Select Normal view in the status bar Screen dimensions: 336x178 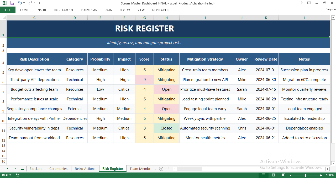[x=263, y=175]
